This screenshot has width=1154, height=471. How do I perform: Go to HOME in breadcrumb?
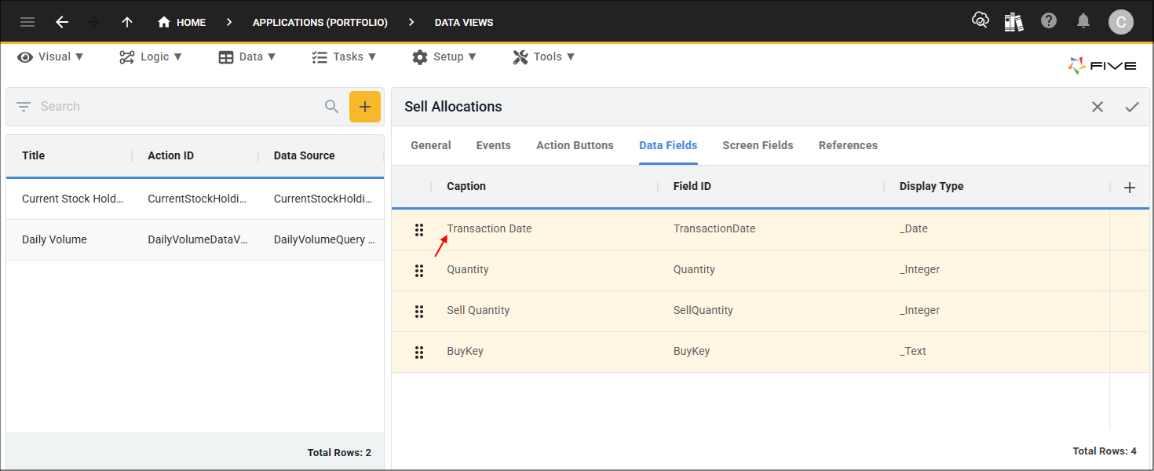[181, 22]
